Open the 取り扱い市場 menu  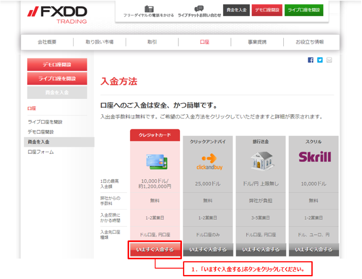[x=100, y=42]
